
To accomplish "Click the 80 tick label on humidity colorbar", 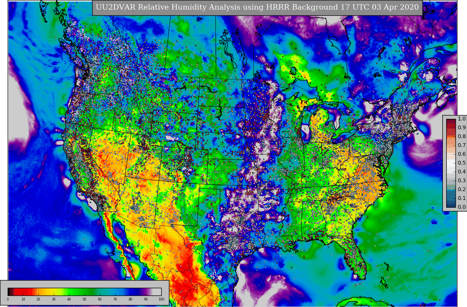I will click(x=131, y=299).
